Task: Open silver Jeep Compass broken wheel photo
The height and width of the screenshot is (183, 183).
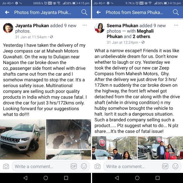Action: tap(23, 139)
